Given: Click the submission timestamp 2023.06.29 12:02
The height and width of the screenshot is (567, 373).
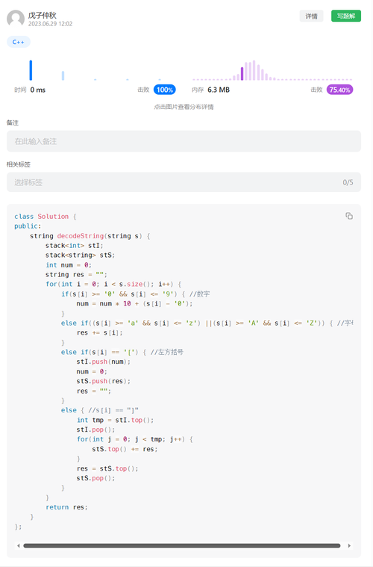Looking at the screenshot, I should (x=50, y=24).
